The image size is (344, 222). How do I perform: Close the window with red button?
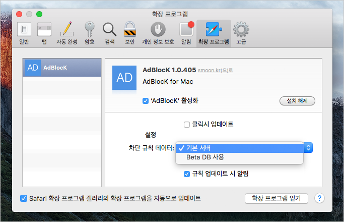click(19, 14)
